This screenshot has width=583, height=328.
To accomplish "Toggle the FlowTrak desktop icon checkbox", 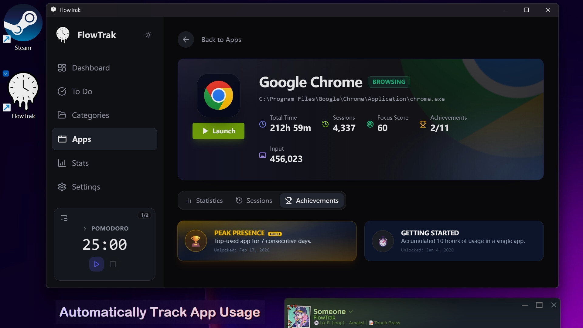I will coord(6,73).
